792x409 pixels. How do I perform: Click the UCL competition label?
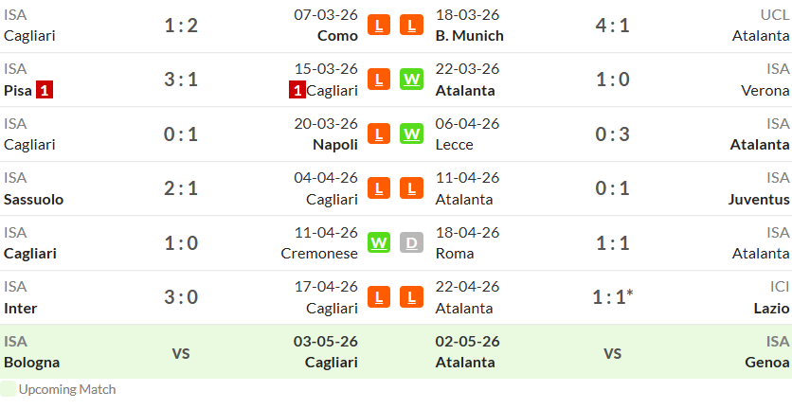[x=775, y=14]
